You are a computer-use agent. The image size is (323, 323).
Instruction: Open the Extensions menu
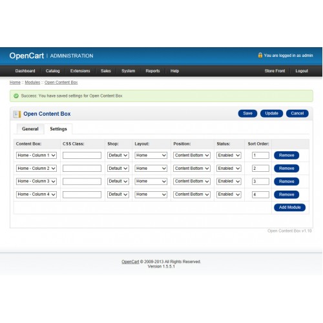(80, 71)
